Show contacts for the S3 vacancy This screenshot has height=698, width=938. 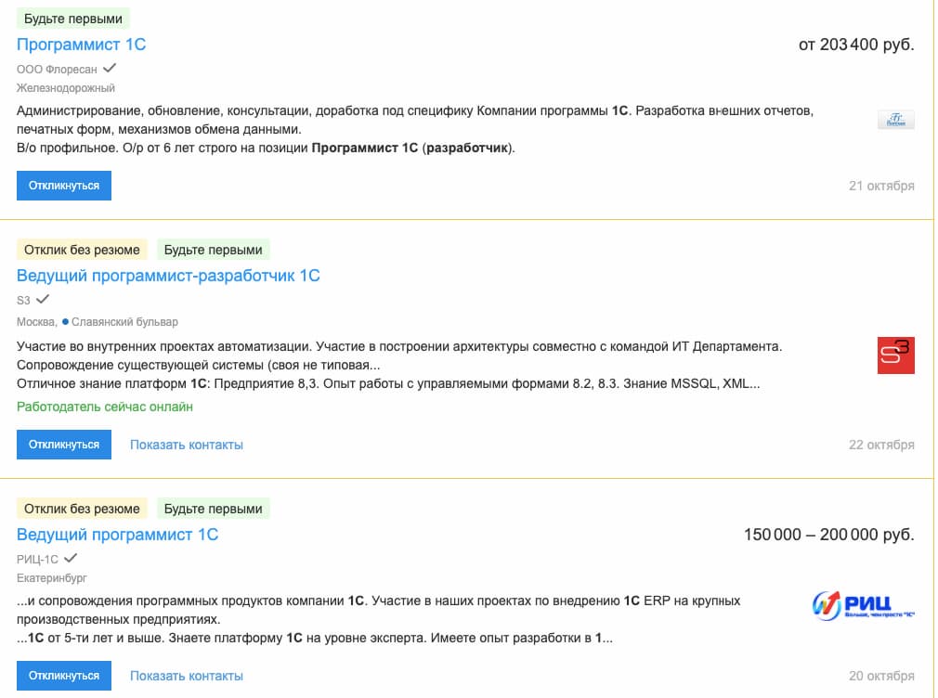(187, 445)
